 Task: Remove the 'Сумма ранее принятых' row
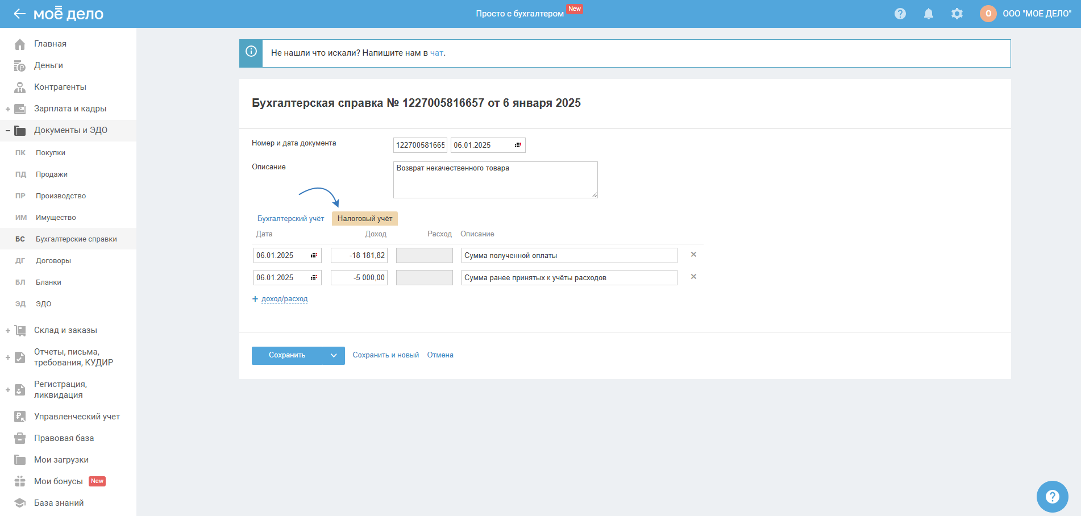(693, 277)
